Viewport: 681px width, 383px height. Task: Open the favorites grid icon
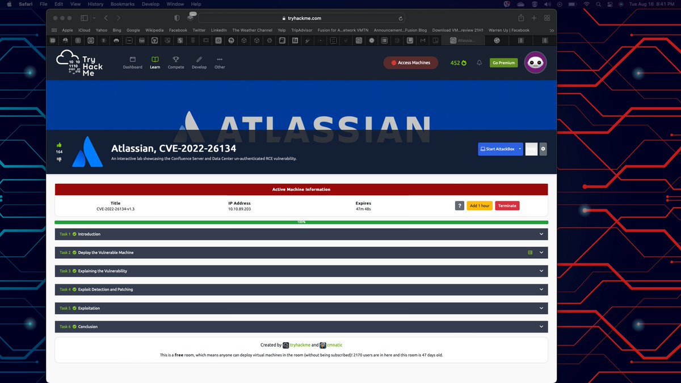click(54, 30)
